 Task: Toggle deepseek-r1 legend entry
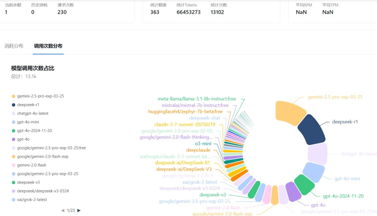pyautogui.click(x=26, y=105)
